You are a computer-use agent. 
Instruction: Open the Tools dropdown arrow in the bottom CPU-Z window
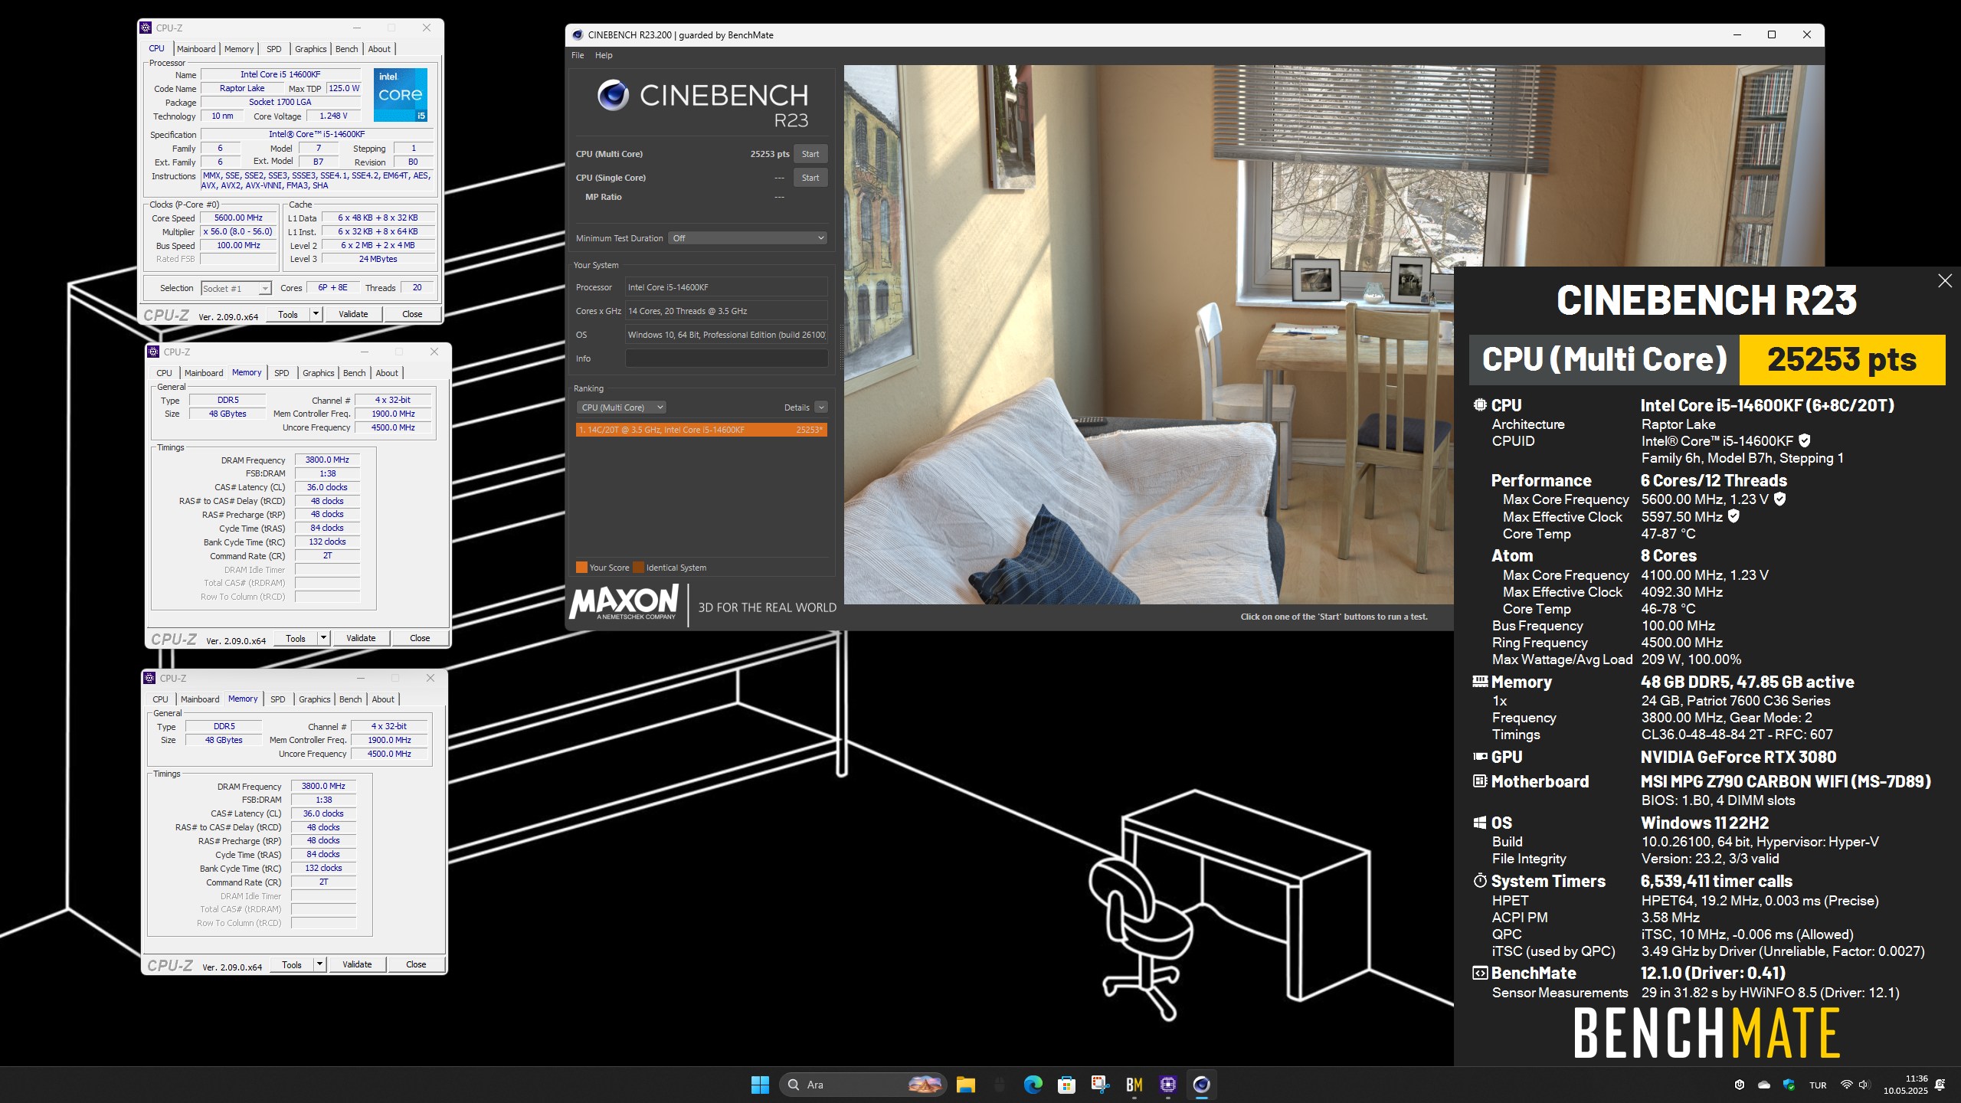coord(319,964)
